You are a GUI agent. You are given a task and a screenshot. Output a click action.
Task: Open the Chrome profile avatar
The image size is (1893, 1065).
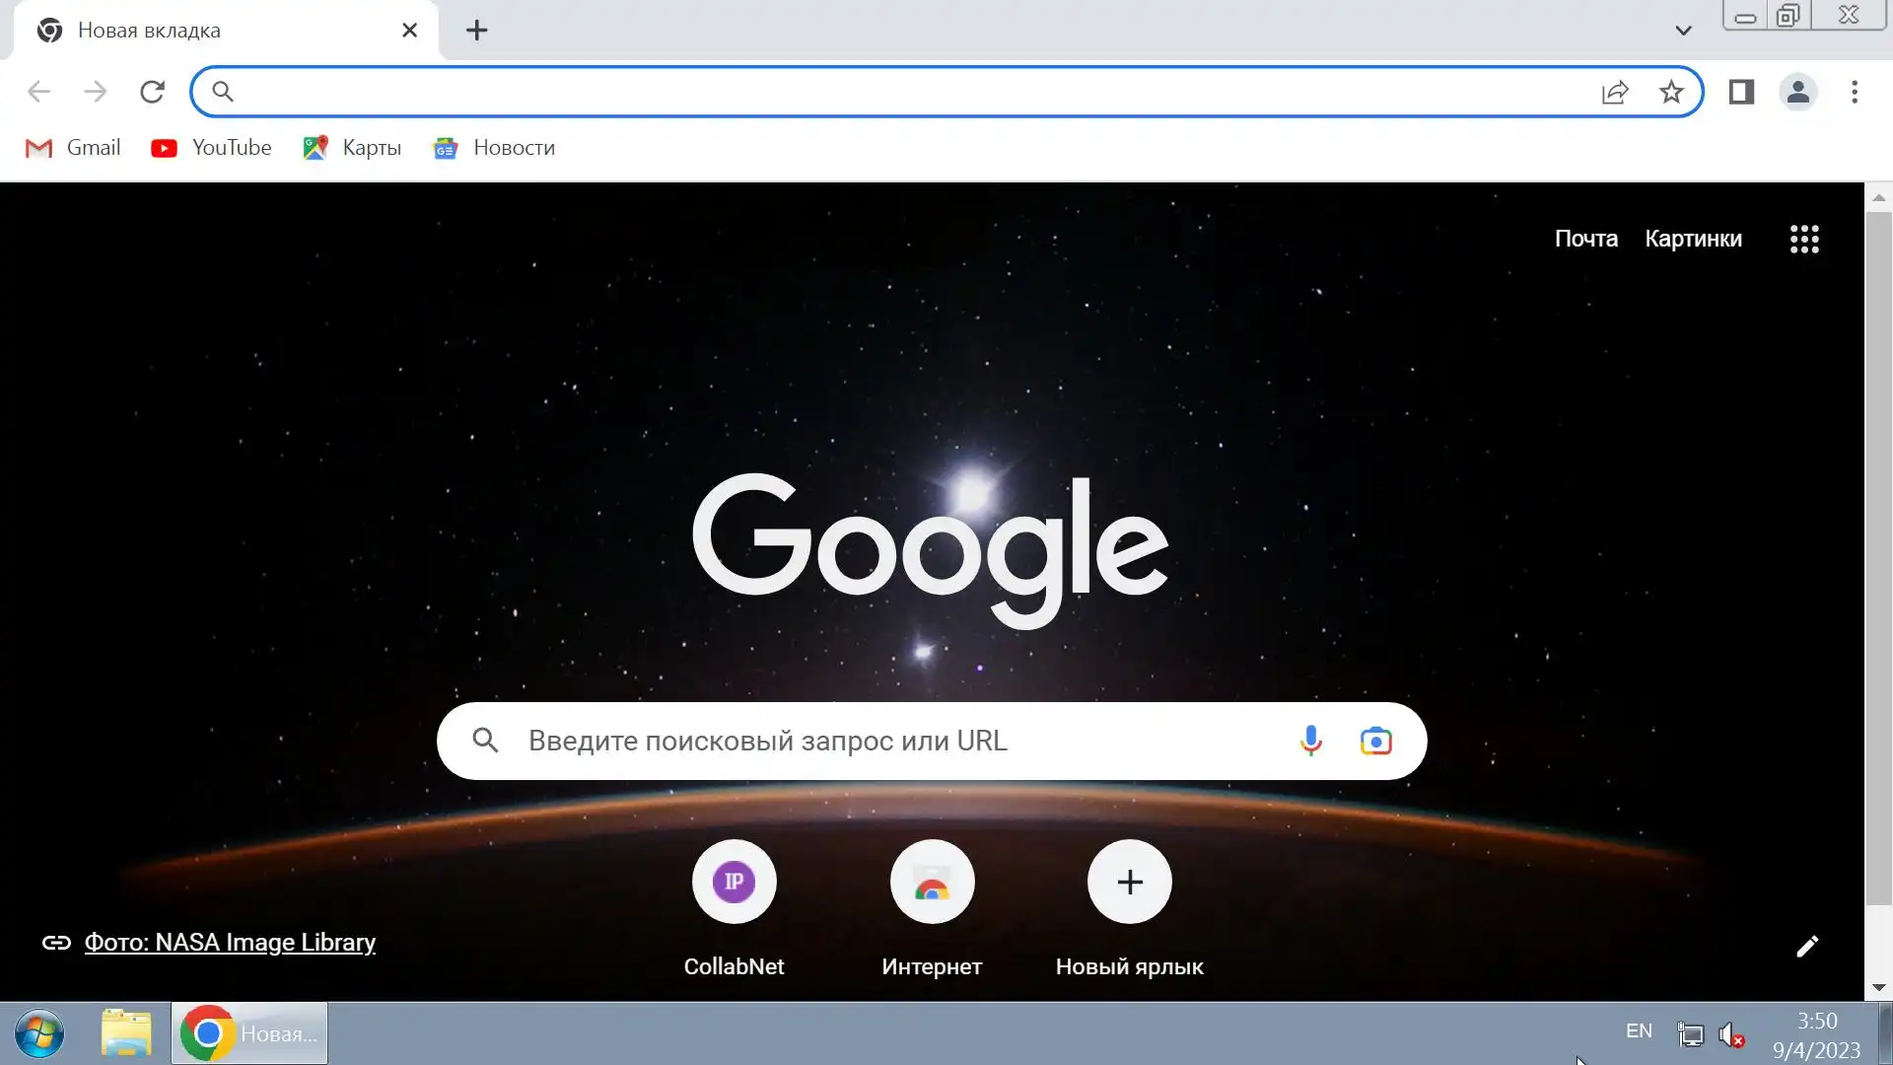click(x=1797, y=92)
